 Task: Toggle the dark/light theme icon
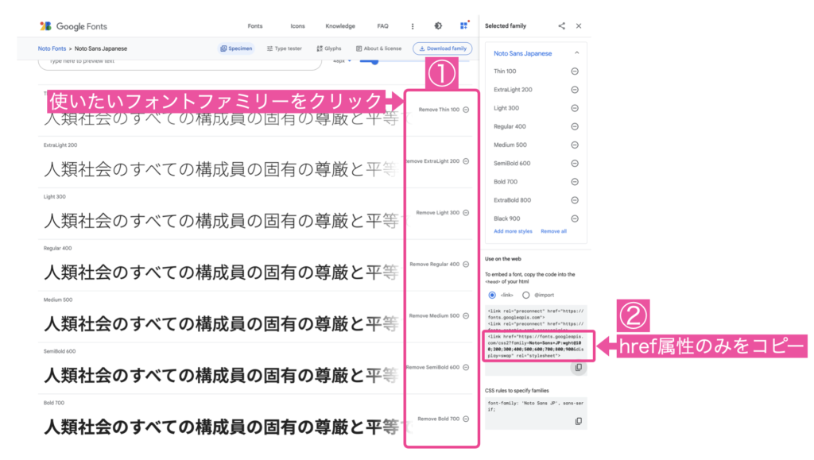tap(438, 26)
